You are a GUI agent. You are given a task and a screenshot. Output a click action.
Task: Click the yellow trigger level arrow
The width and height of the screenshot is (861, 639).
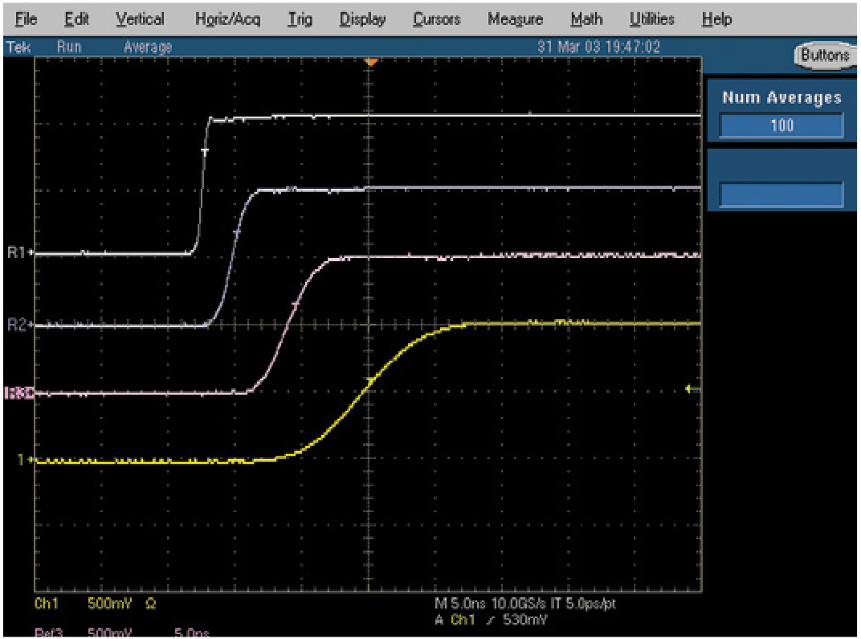[x=690, y=389]
